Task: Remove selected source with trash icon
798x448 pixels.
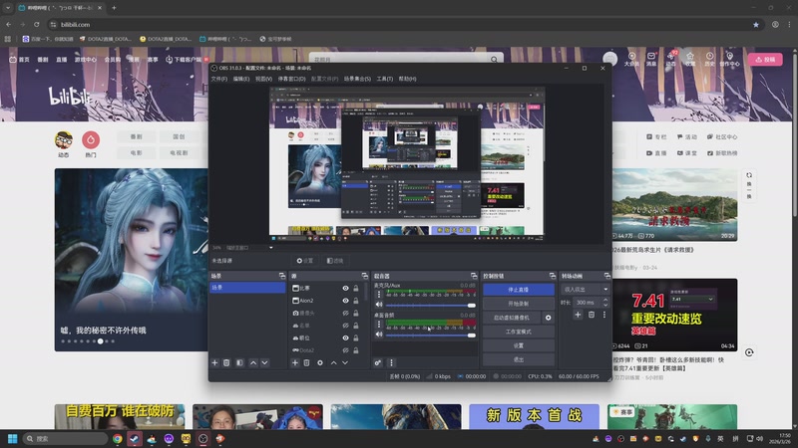Action: pyautogui.click(x=306, y=362)
